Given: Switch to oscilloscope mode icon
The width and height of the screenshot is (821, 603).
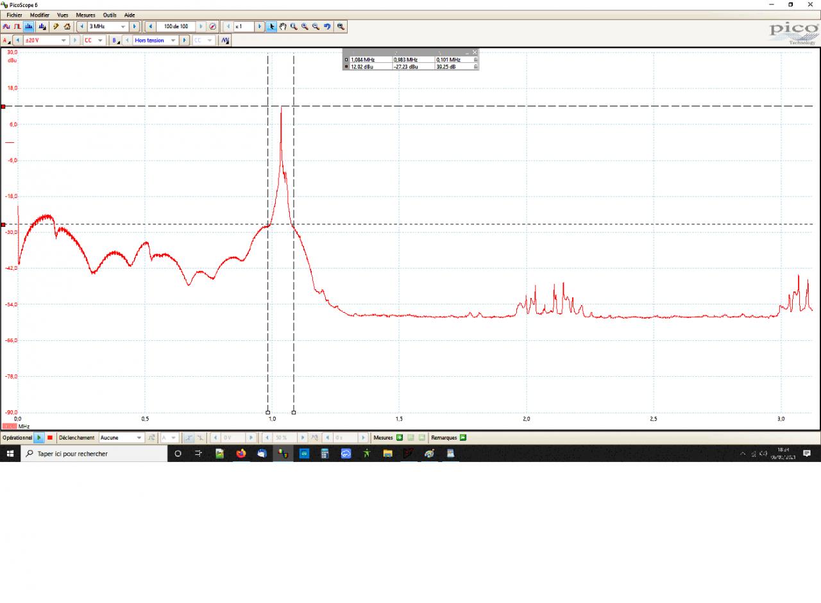Looking at the screenshot, I should pyautogui.click(x=6, y=26).
